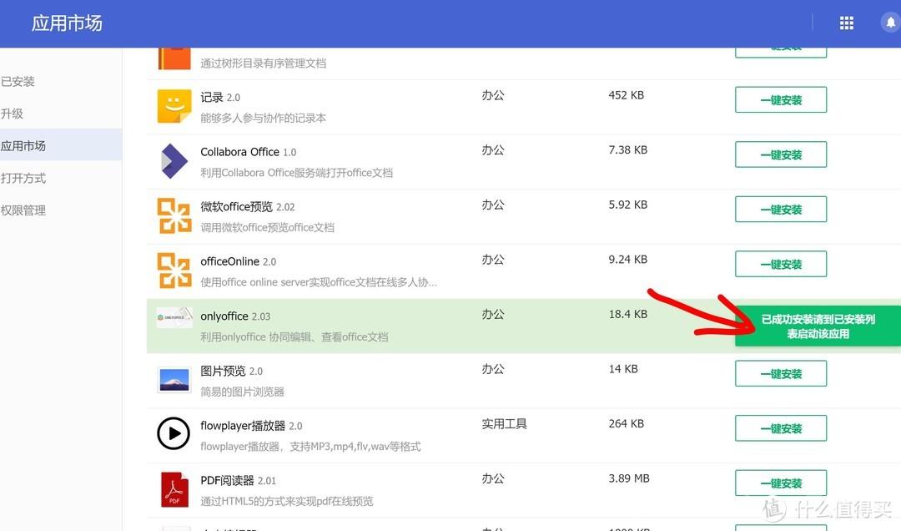Click description 通过HTML5的方式来实现pdf在线预览

point(287,501)
